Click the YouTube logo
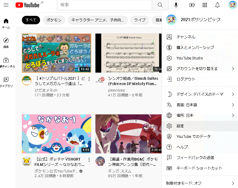Screen dimensions: 238x188 click(x=27, y=5)
